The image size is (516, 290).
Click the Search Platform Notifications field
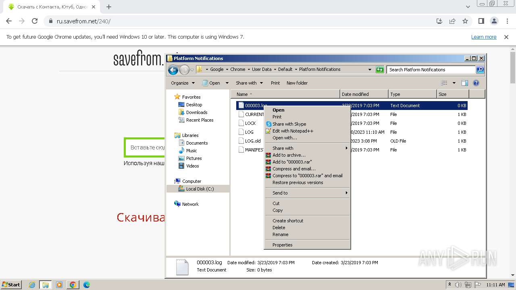(x=431, y=70)
